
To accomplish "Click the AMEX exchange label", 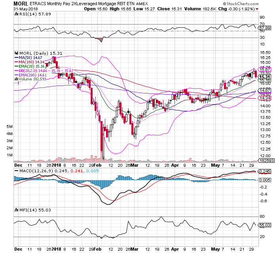I will [x=142, y=4].
